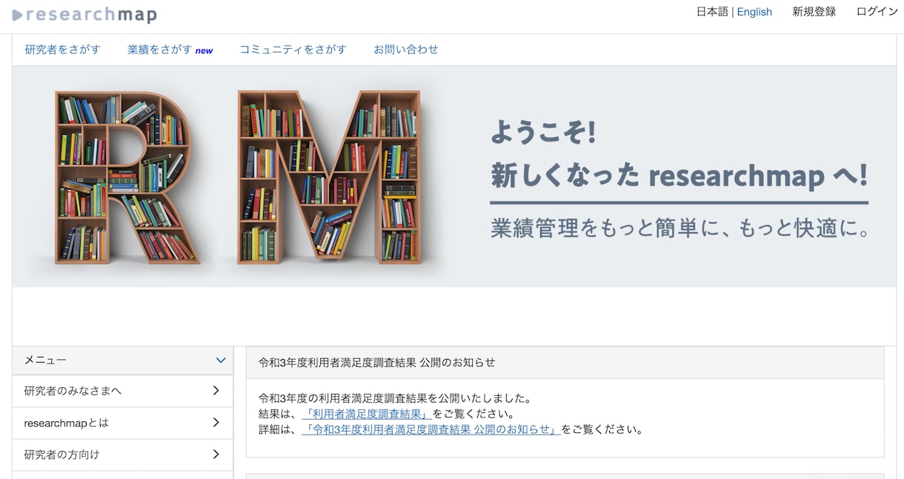Open 「利用者満足度調査結果」 link
The image size is (904, 479).
tap(367, 414)
